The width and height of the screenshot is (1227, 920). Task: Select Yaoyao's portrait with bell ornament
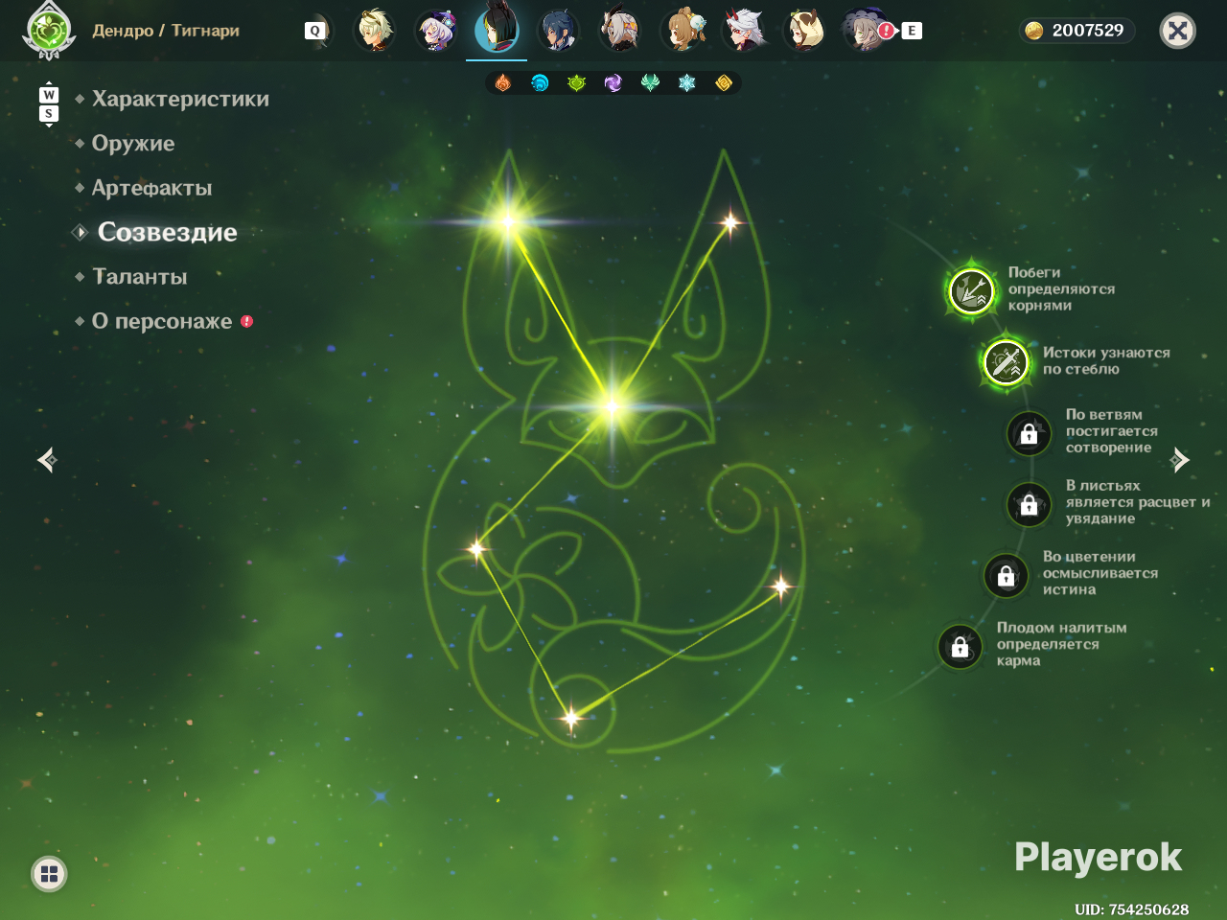pyautogui.click(x=683, y=31)
